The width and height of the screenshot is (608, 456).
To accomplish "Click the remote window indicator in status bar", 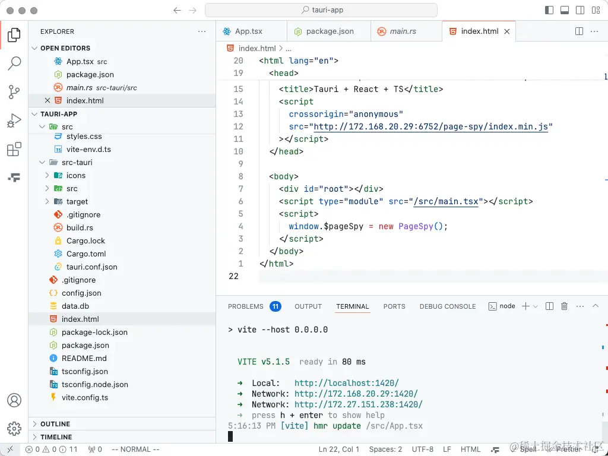I will point(10,449).
